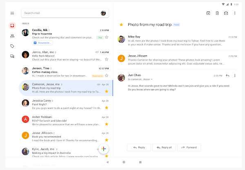This screenshot has width=245, height=170.
Task: Open the hamburger navigation menu
Action: (x=12, y=13)
